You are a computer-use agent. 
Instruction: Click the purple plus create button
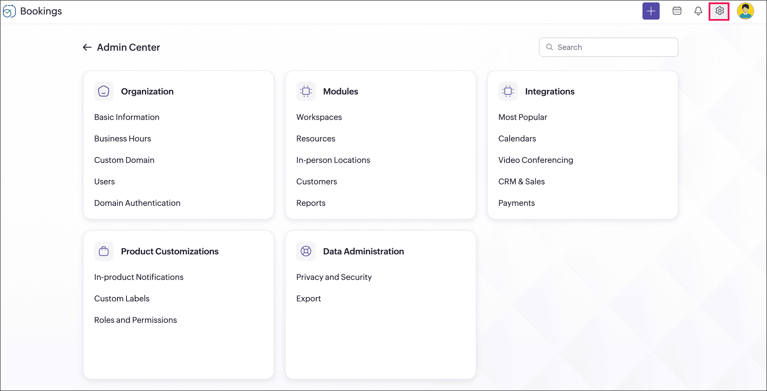point(651,11)
